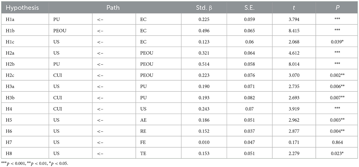
Task: Select the TE cell in H8 row
Action: click(x=158, y=153)
